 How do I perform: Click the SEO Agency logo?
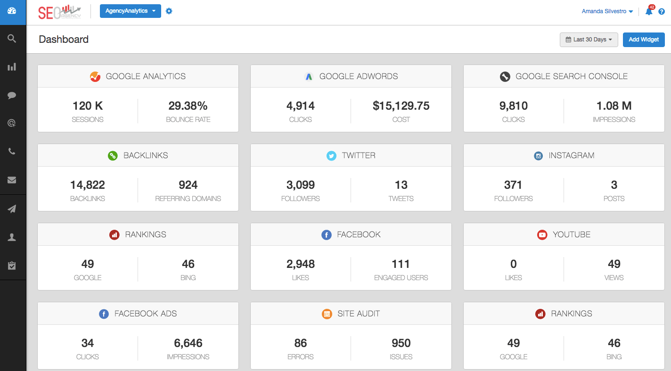click(59, 11)
